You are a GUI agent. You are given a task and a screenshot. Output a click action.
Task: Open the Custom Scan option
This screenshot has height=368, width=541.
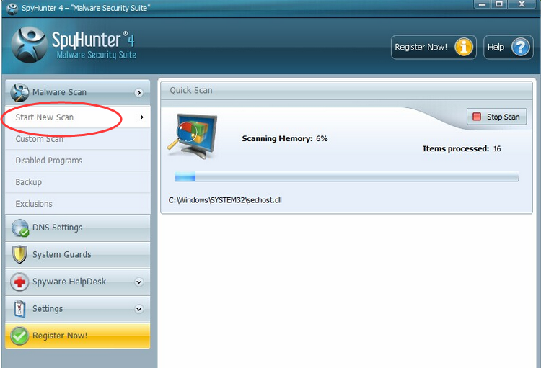coord(78,139)
